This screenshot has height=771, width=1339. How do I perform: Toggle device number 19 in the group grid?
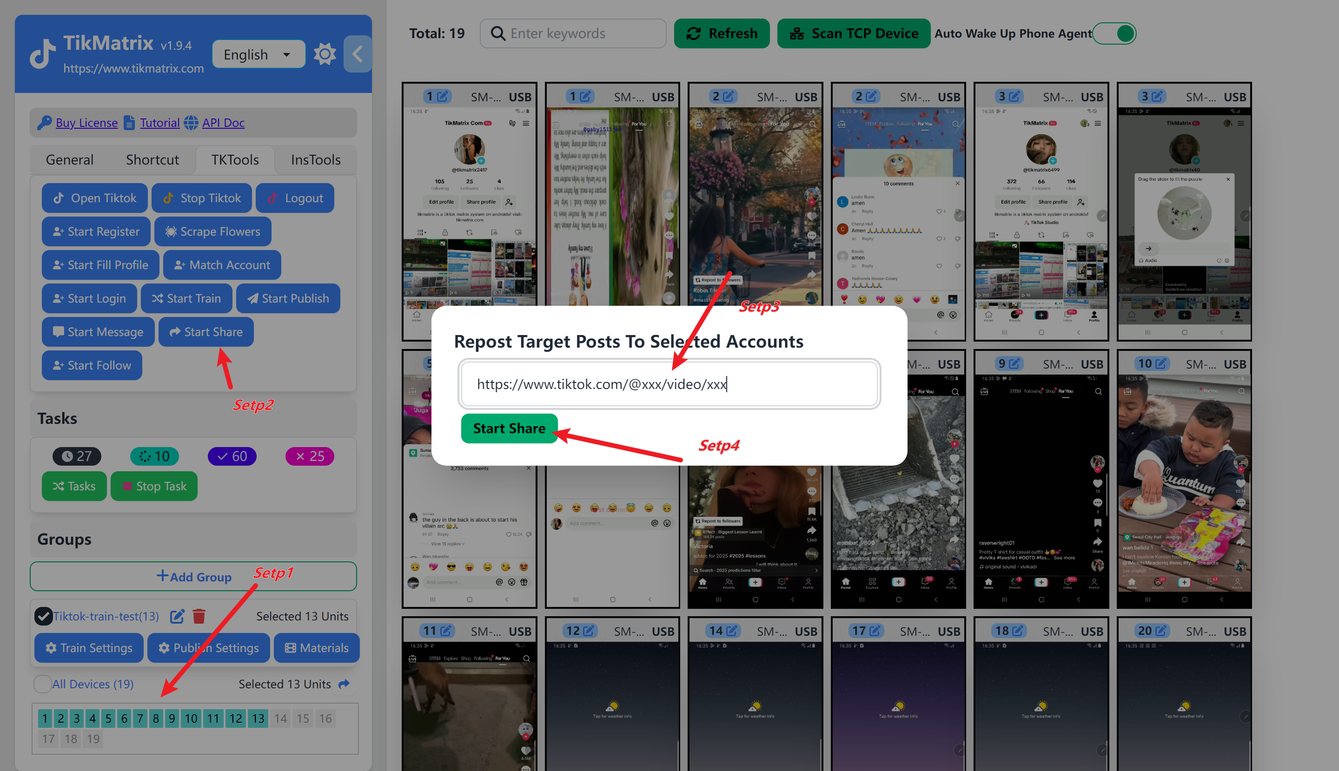[x=93, y=738]
